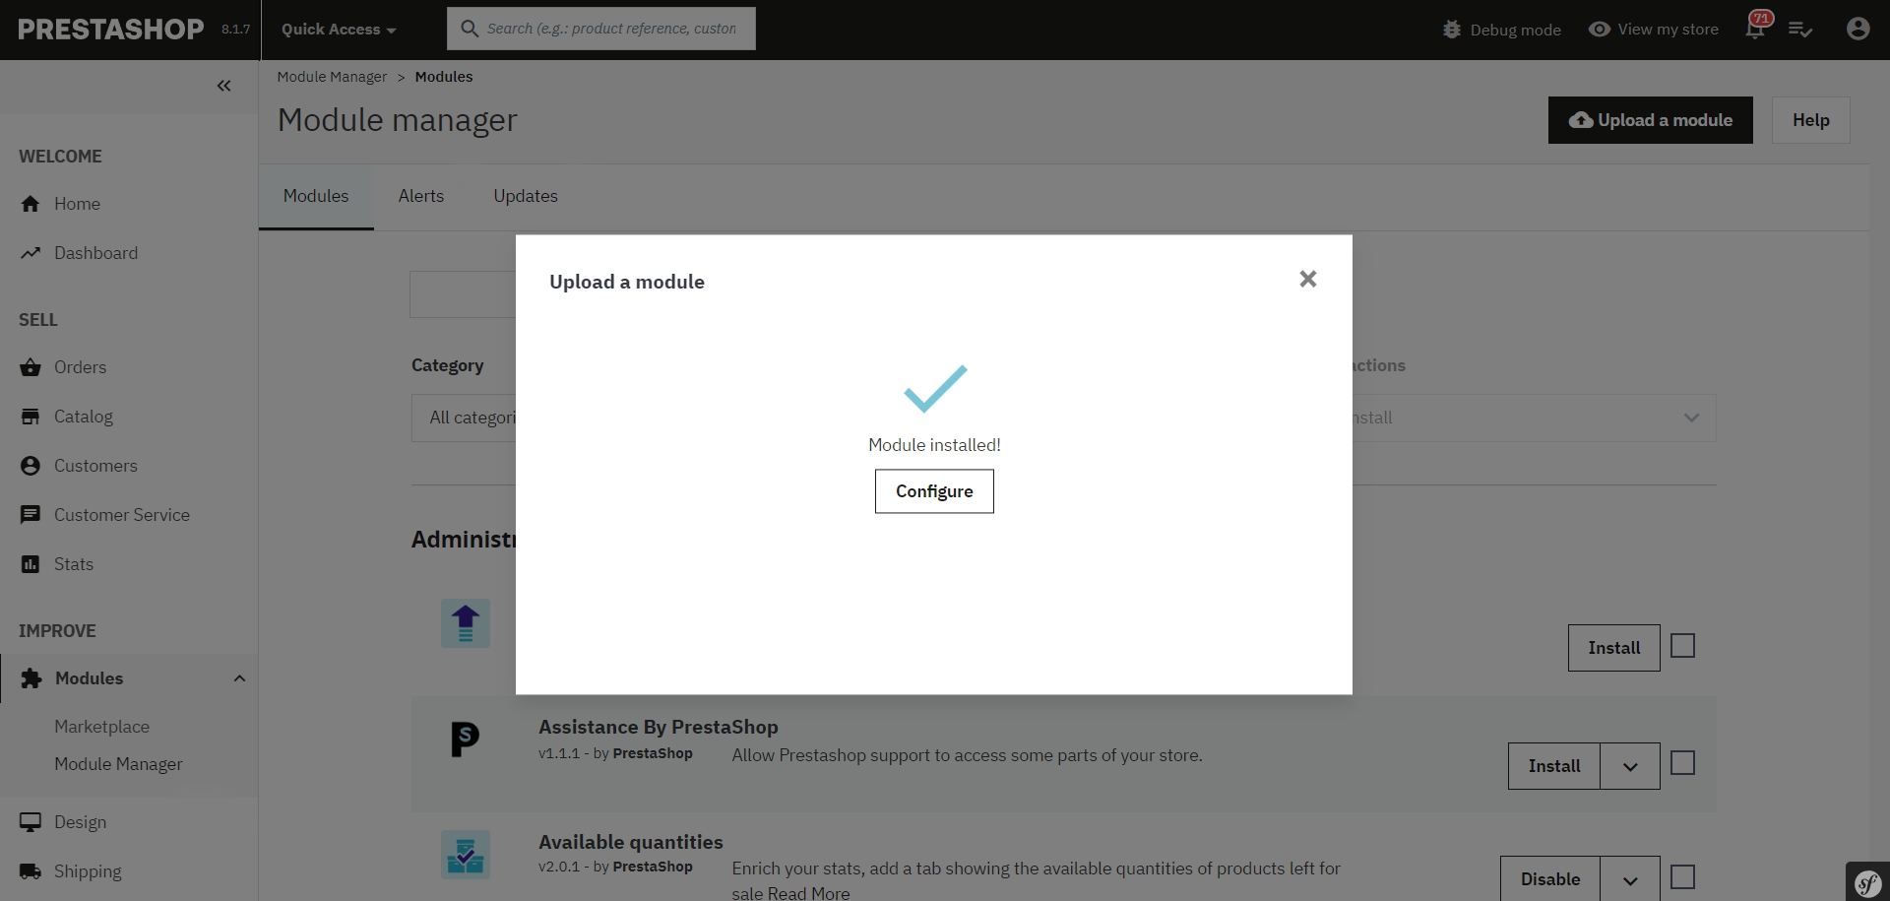Click the notifications bell icon
Viewport: 1890px width, 901px height.
pyautogui.click(x=1754, y=30)
